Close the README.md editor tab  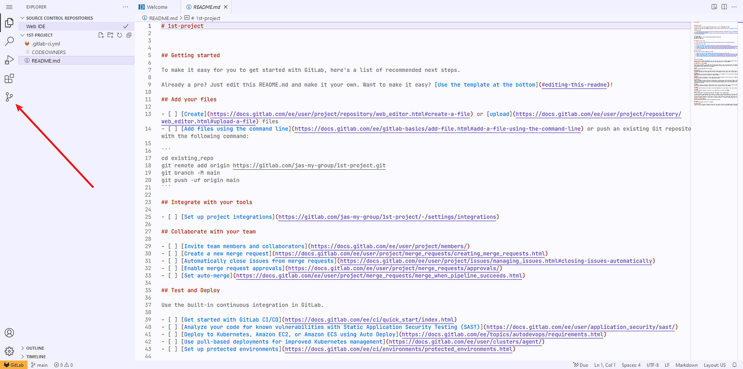click(x=226, y=7)
